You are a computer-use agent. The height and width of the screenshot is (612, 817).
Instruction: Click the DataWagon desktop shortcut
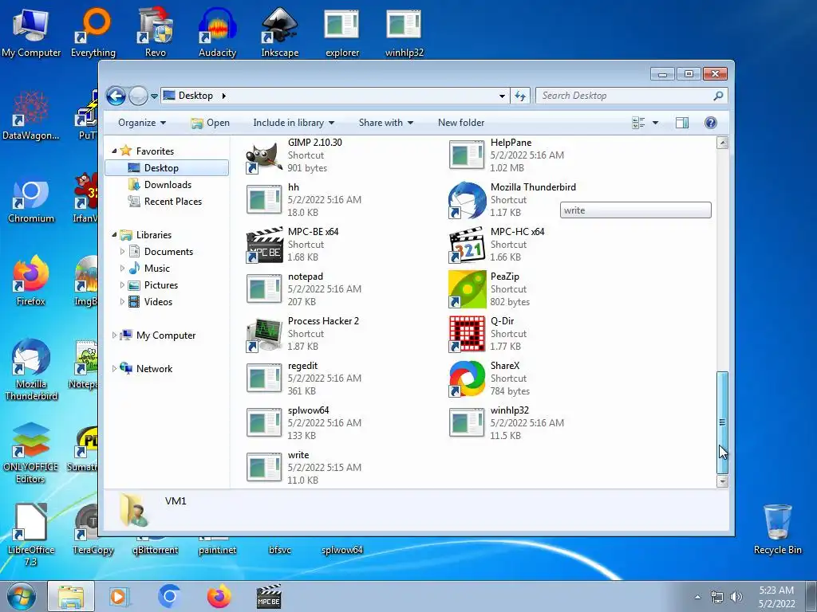point(31,116)
